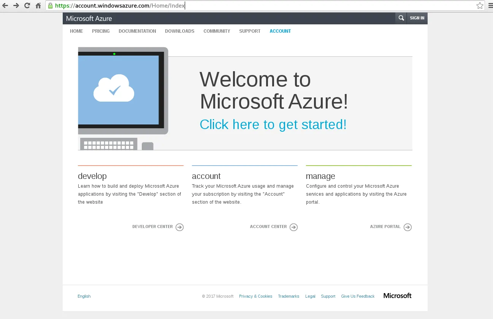Open the browser home page icon
Viewport: 493px width, 319px height.
[38, 6]
